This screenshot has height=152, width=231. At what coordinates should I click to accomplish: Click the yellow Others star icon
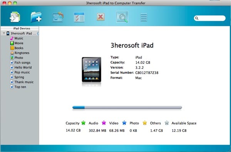(145, 123)
